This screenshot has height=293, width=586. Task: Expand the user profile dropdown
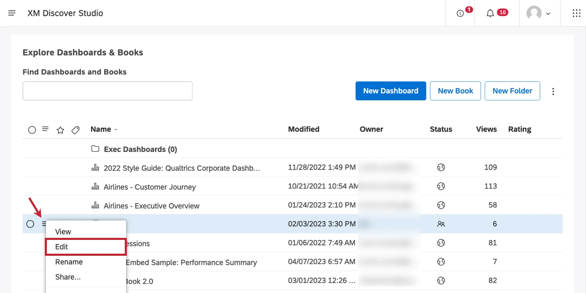(539, 13)
